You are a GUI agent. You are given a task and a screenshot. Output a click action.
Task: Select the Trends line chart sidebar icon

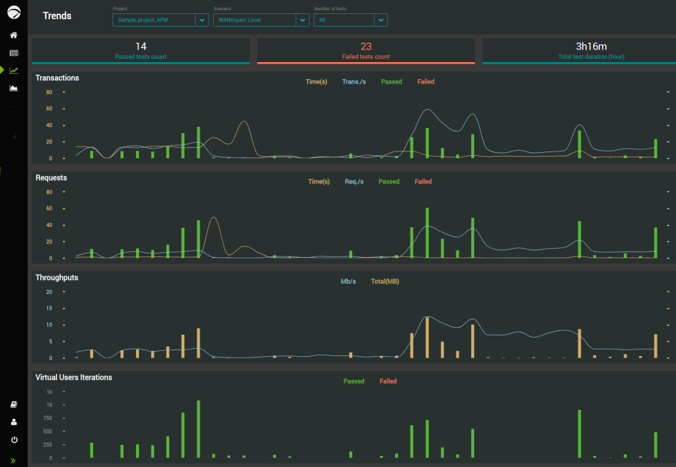point(14,71)
